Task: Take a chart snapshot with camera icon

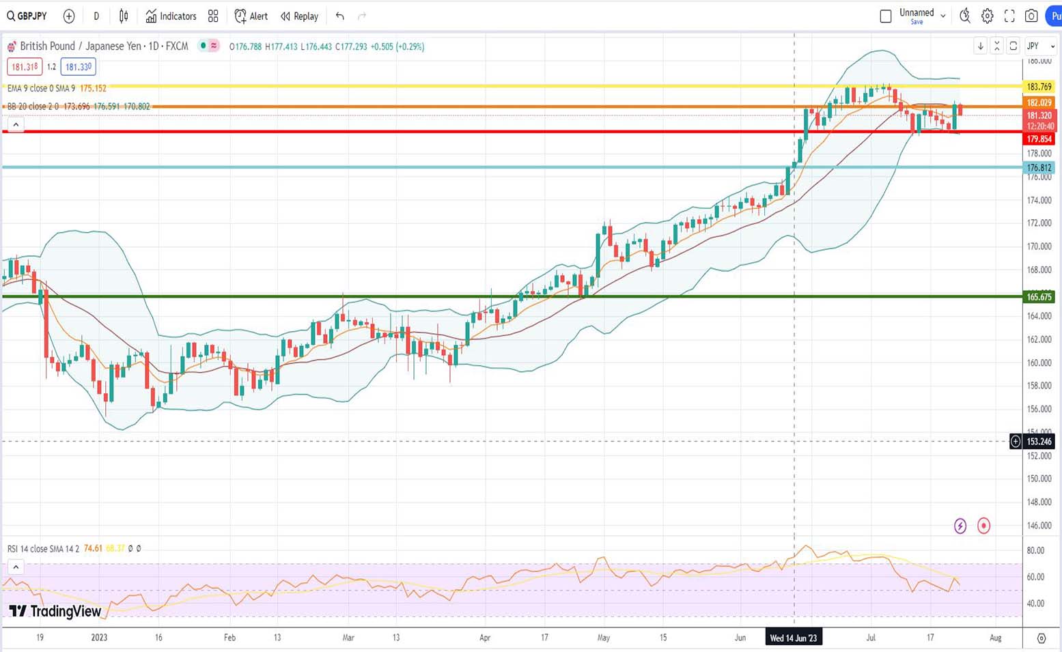Action: [x=1031, y=16]
